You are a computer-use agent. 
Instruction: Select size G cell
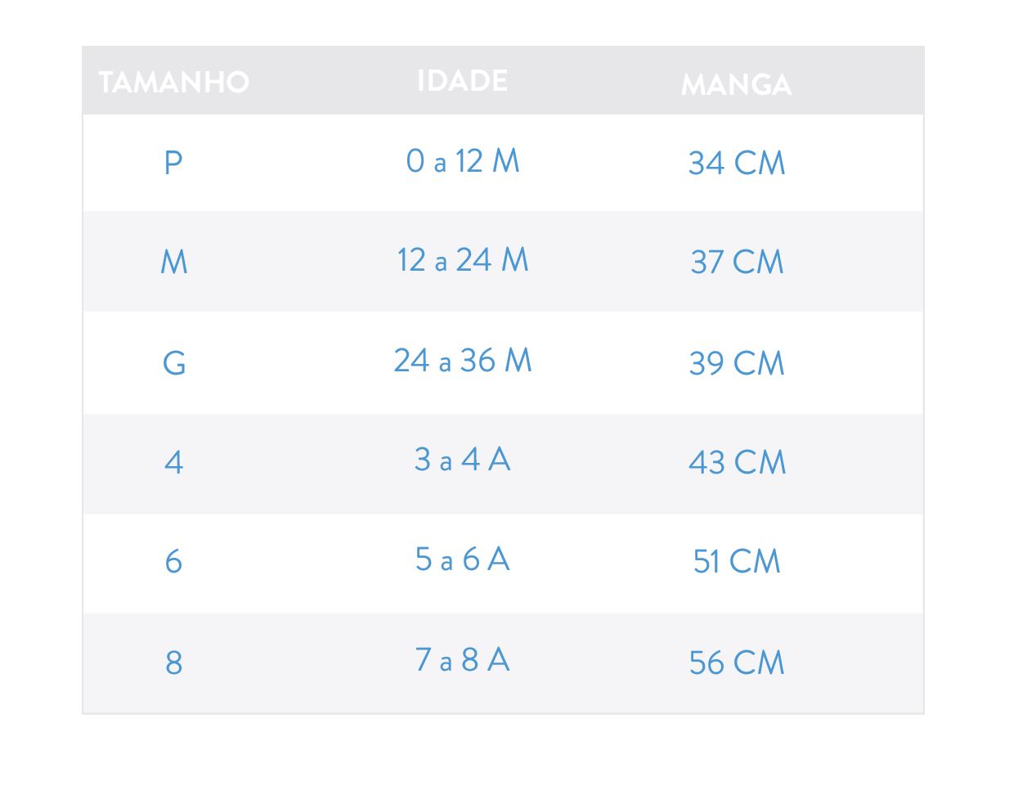click(174, 362)
